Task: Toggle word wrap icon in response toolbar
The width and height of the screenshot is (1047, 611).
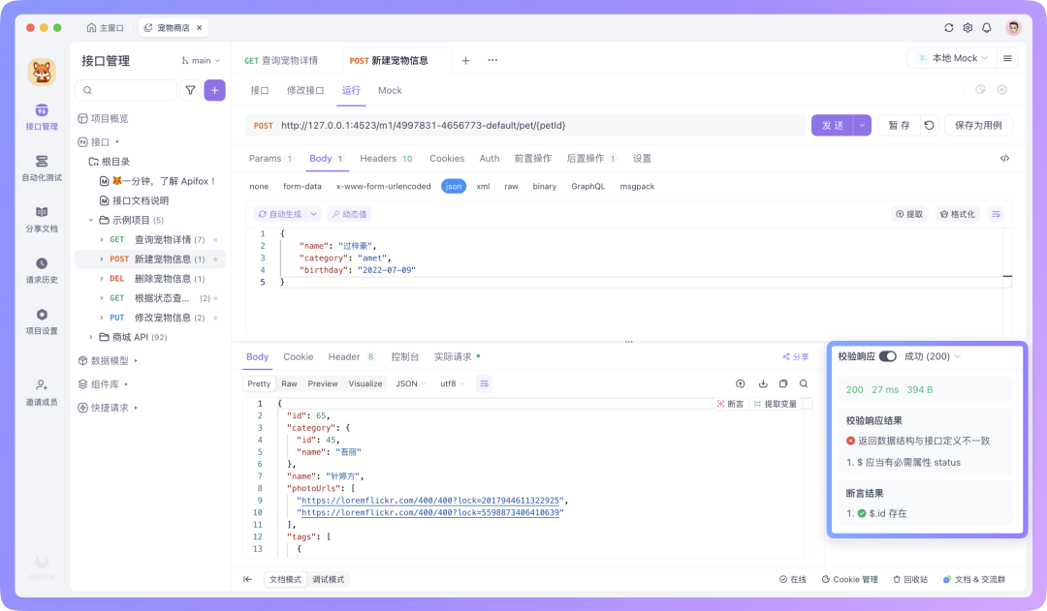Action: click(484, 383)
